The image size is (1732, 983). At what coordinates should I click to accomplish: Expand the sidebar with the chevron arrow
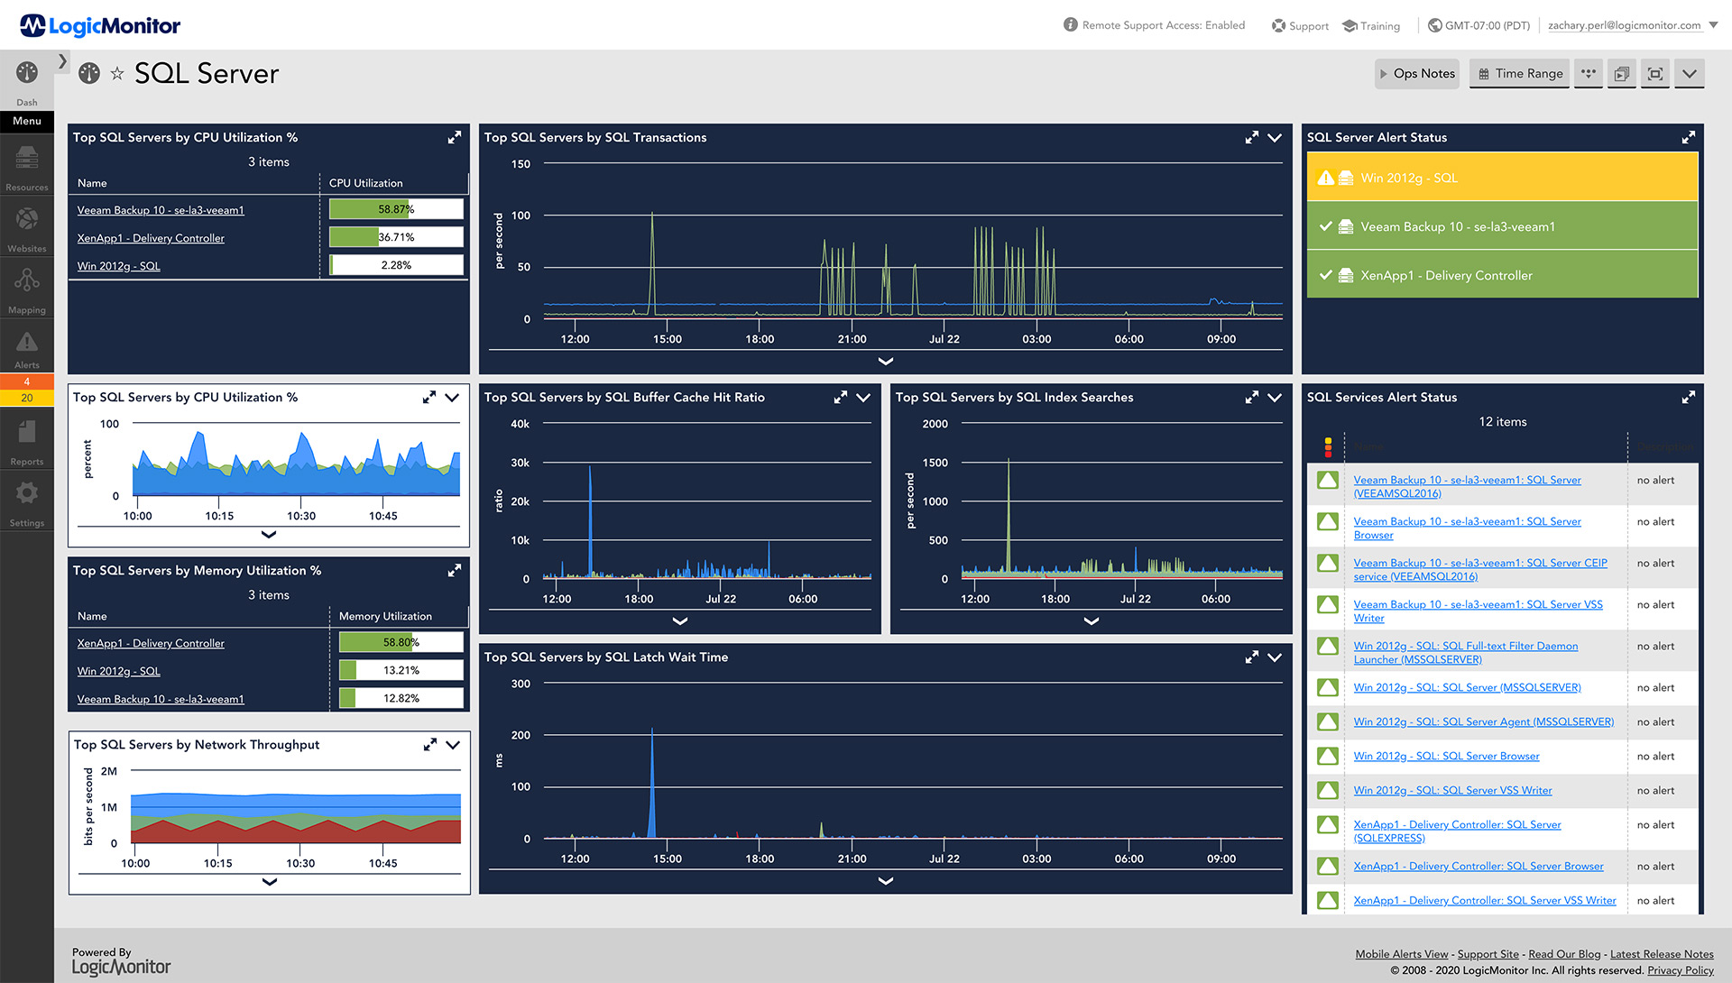pos(62,61)
